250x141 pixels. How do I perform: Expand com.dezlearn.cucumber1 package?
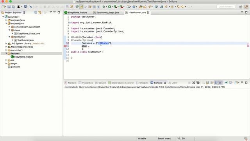tap(9, 27)
